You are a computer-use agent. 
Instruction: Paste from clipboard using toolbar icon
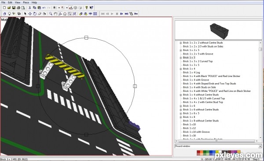tap(39, 8)
